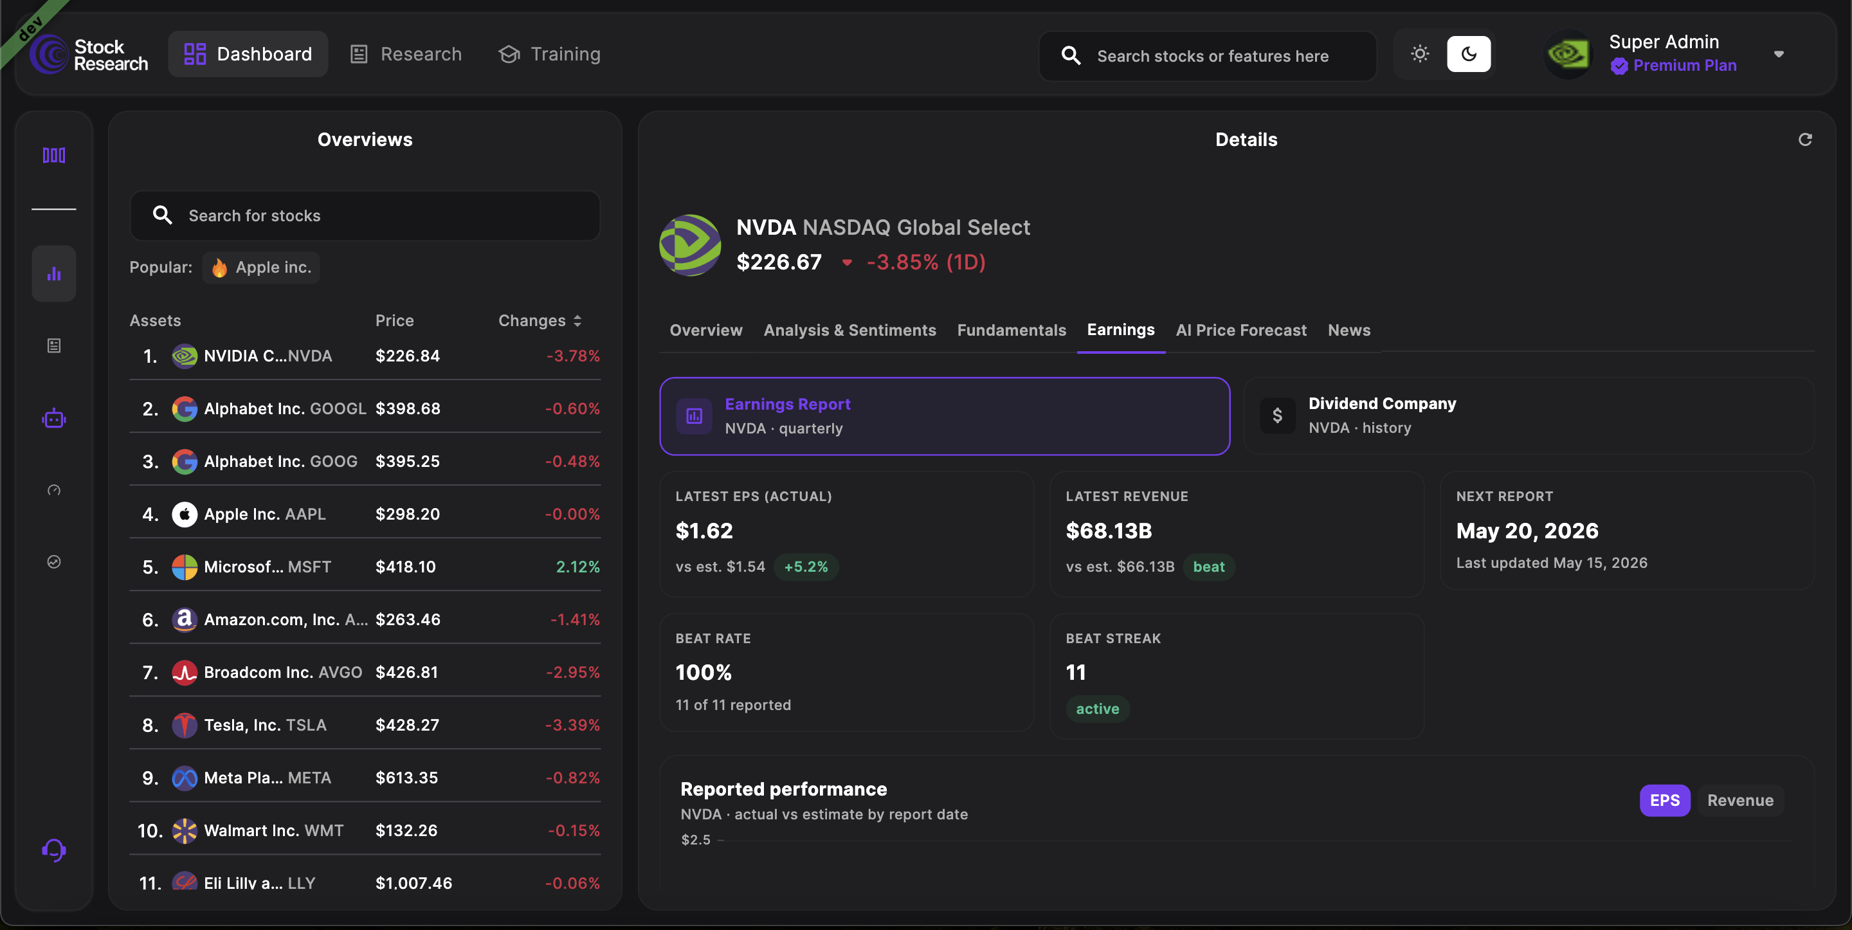Select the popular Apple inc. chip

[x=261, y=268]
